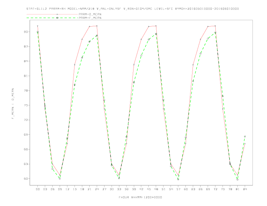Click the y-axis tick label 72
Viewport: 267px width, 206px height.
(x=26, y=120)
